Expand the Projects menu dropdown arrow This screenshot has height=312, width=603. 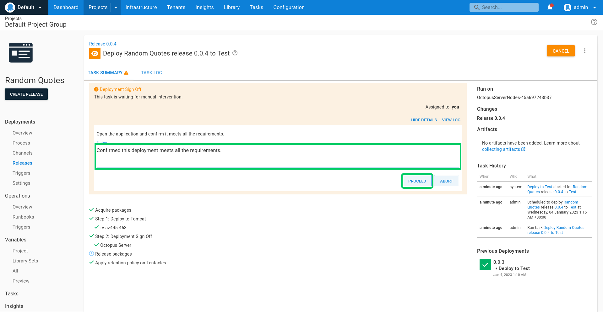point(116,8)
